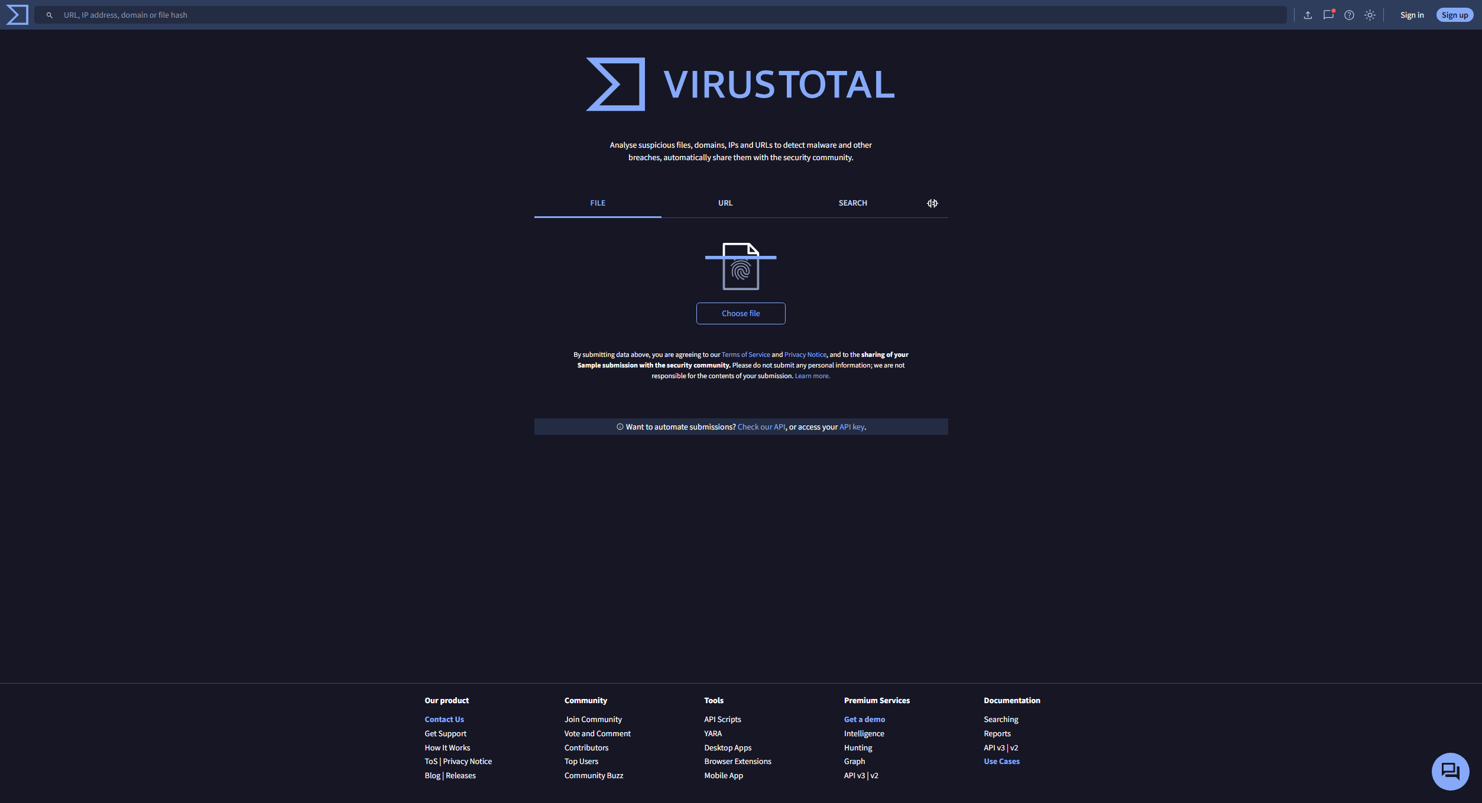Image resolution: width=1482 pixels, height=803 pixels.
Task: Open How It Works footer link
Action: pos(447,747)
